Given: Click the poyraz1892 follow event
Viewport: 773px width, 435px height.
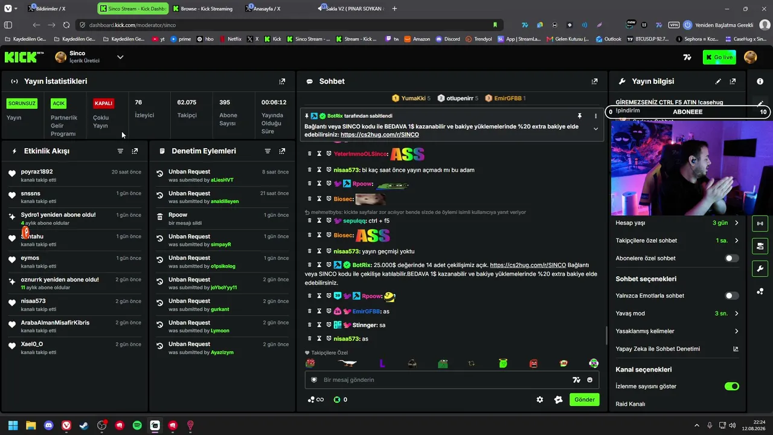Looking at the screenshot, I should pos(74,176).
